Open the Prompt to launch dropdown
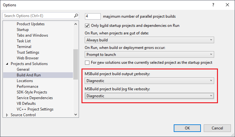 pos(149,55)
